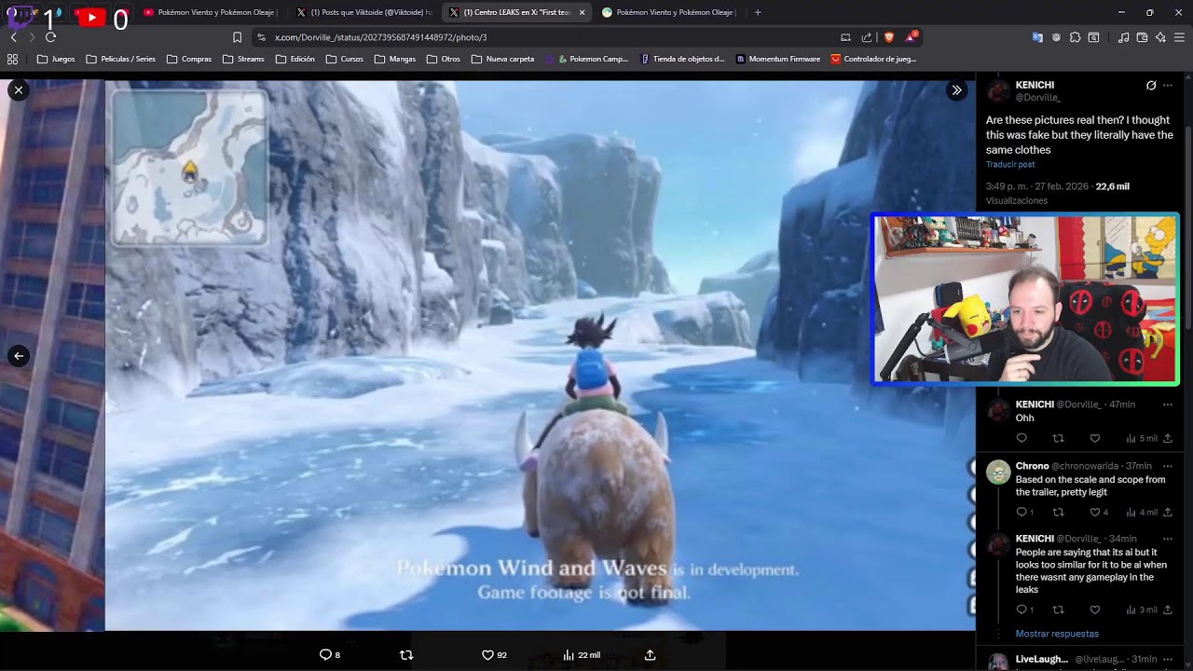The width and height of the screenshot is (1193, 671).
Task: Open more options on the 34min KENICHI reply
Action: [x=1168, y=539]
